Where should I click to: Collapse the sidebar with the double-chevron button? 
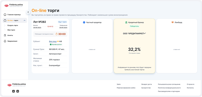[28, 12]
